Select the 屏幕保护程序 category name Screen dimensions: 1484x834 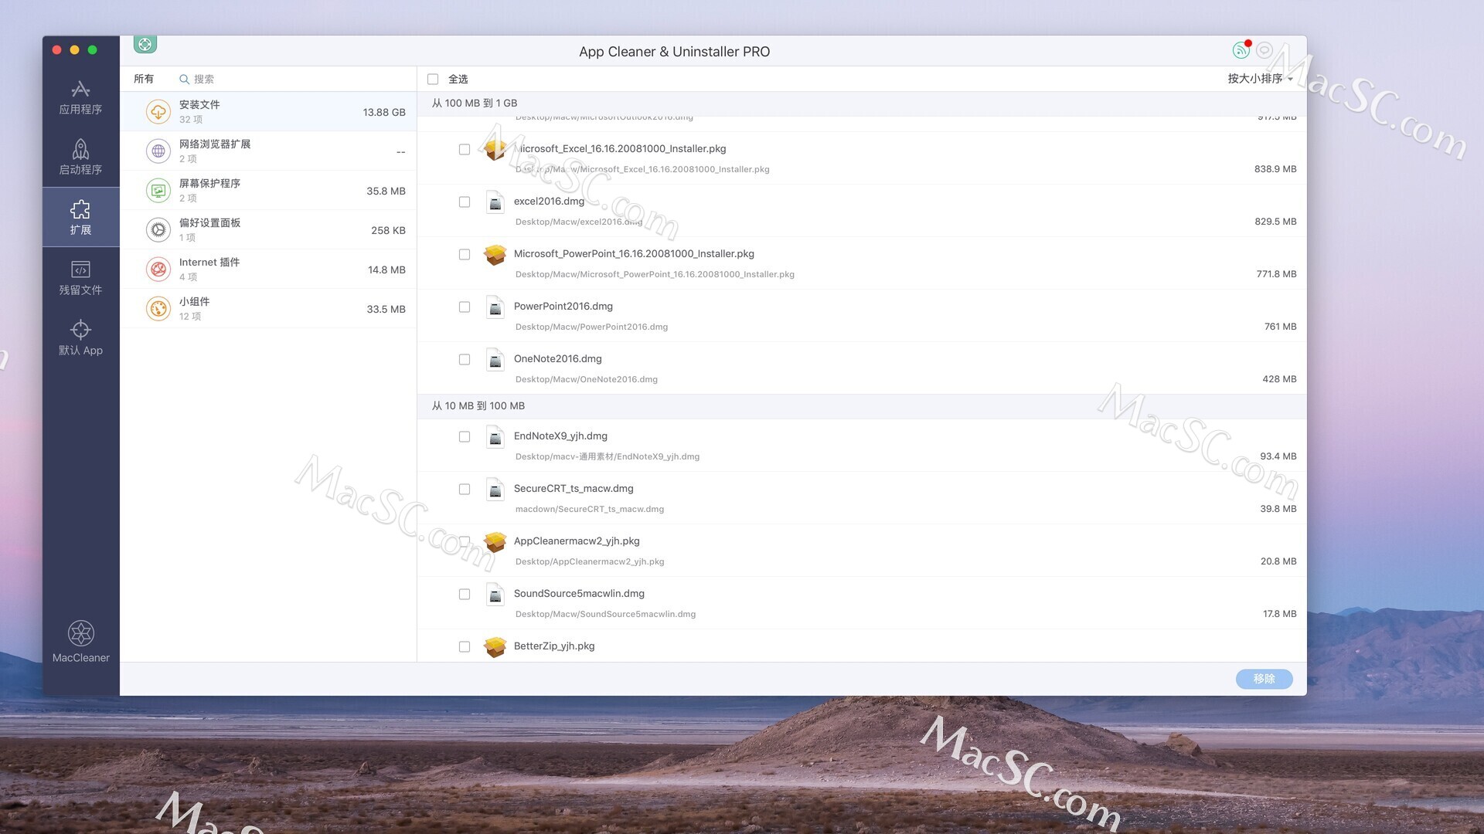[209, 184]
